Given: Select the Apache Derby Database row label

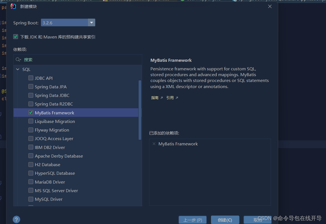Looking at the screenshot, I should click(x=59, y=156).
